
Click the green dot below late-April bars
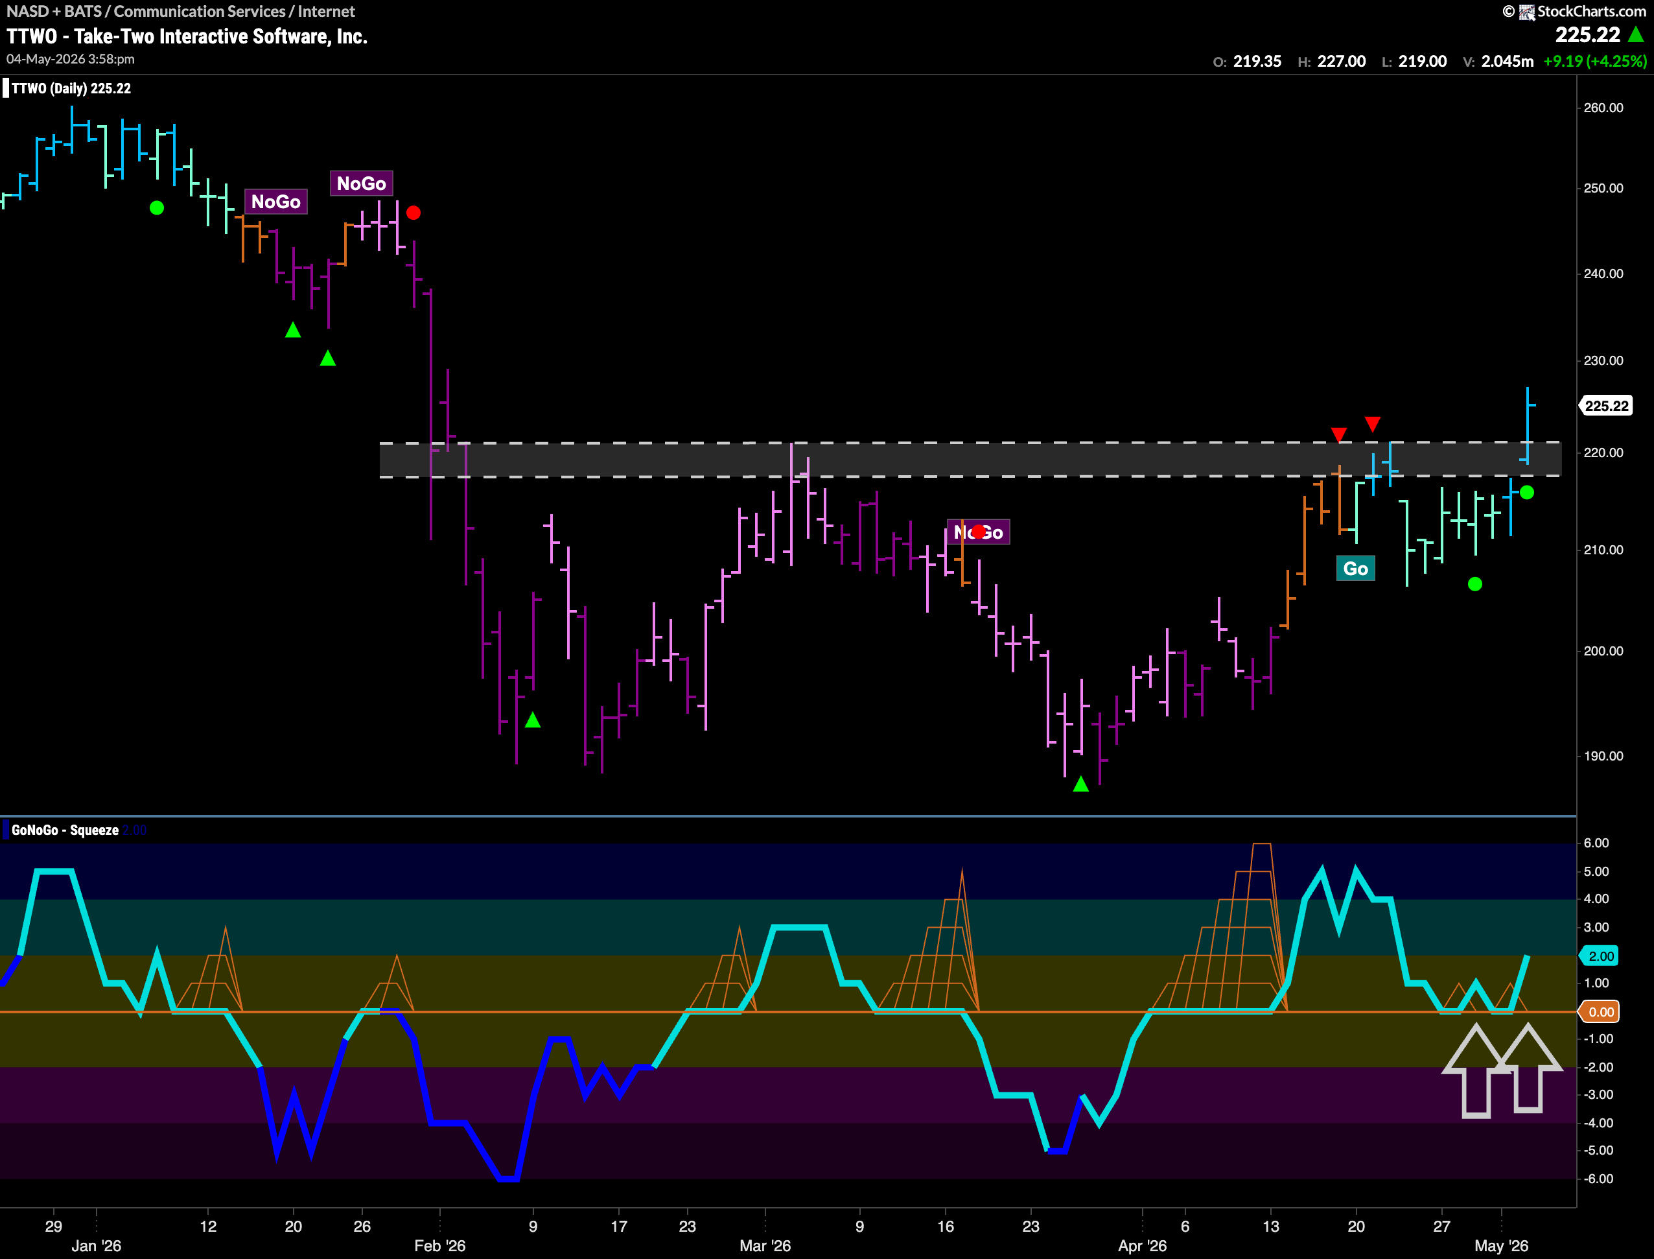pyautogui.click(x=1475, y=583)
